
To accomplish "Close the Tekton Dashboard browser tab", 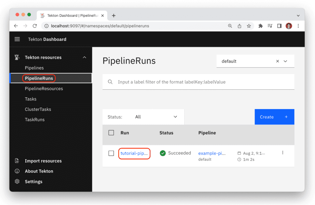I will click(x=102, y=15).
